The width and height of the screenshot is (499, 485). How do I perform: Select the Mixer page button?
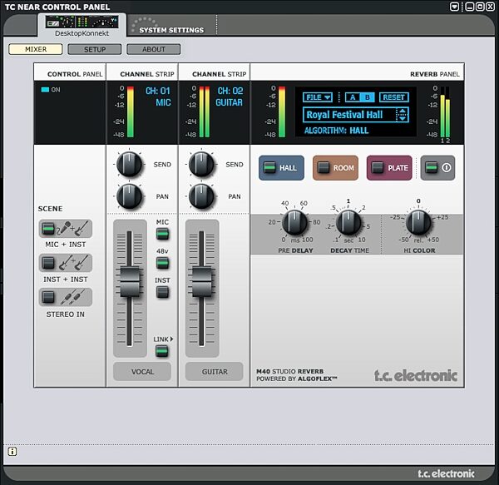36,49
